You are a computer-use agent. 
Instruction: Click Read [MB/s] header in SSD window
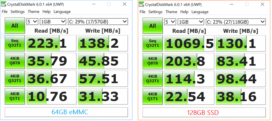[189, 31]
